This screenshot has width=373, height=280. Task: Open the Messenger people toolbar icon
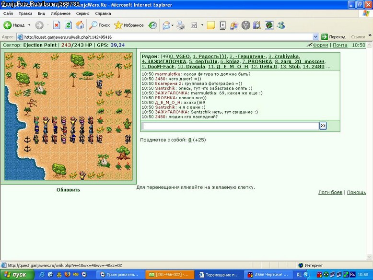[x=281, y=25]
